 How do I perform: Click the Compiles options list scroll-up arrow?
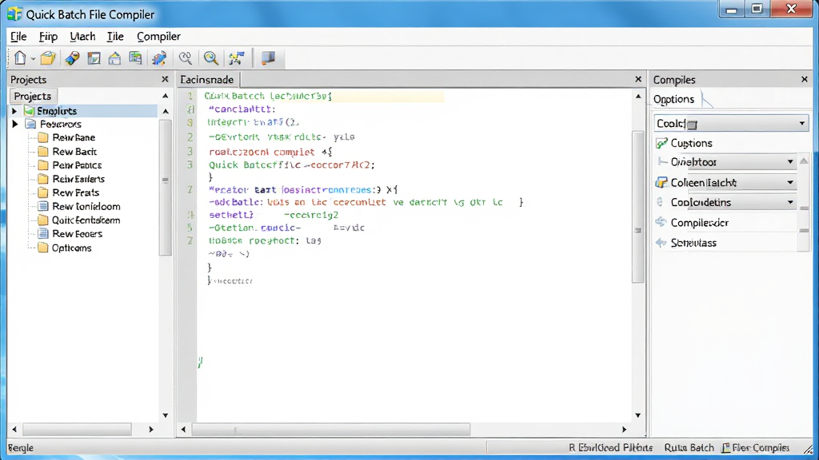[804, 161]
